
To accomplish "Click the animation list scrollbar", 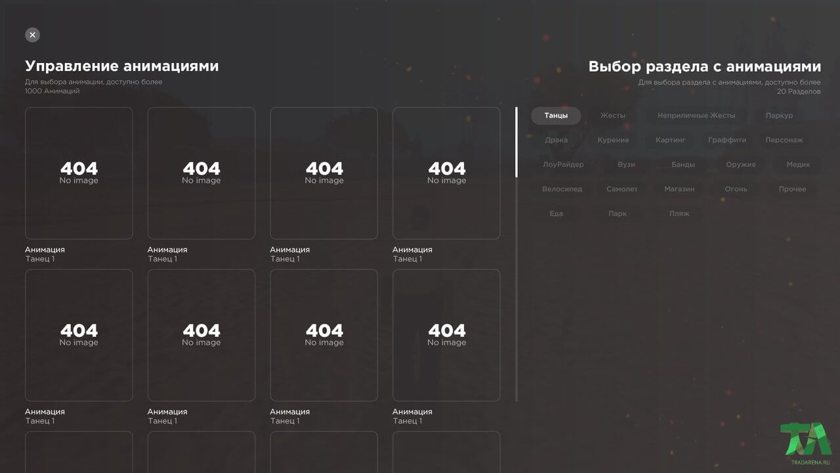I will (x=516, y=254).
